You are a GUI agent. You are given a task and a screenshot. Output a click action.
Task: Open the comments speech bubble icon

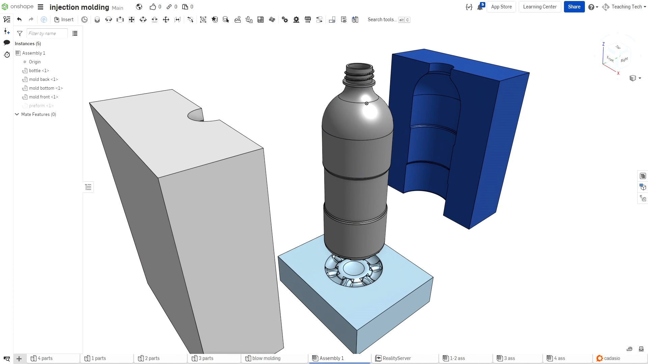pyautogui.click(x=7, y=42)
